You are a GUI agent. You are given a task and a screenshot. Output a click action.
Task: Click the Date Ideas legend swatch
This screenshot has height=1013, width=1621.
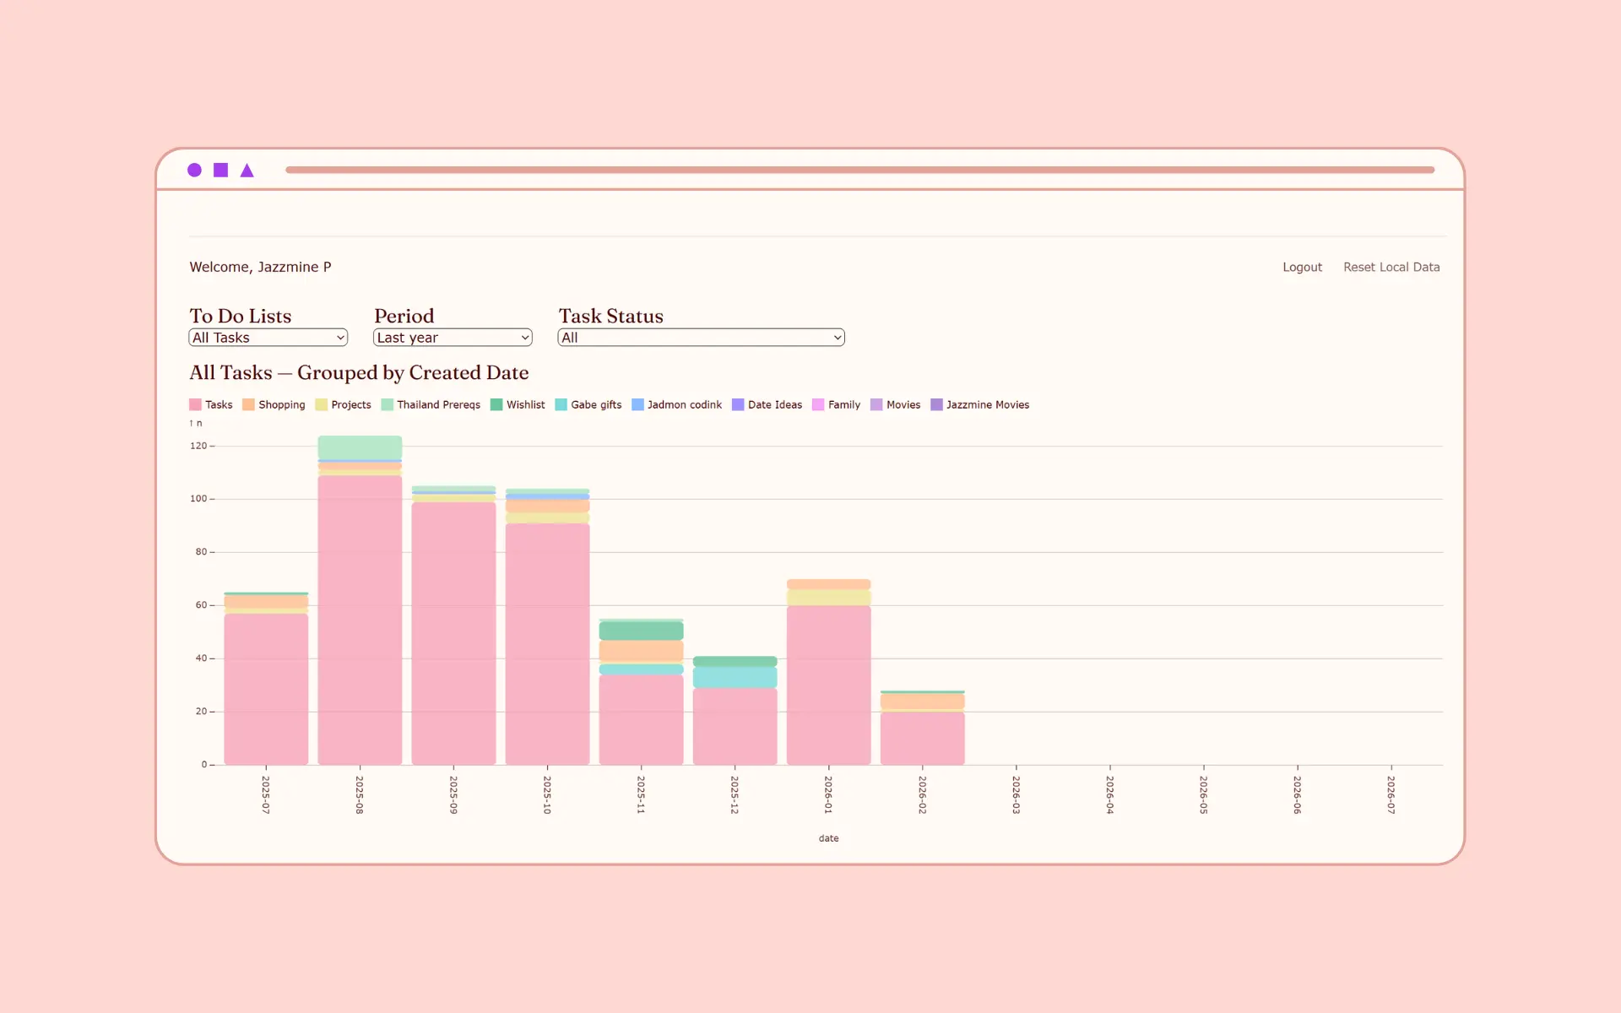point(738,404)
